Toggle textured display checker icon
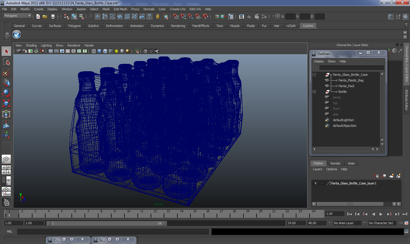Screen dimensions: 410x244 (x=111, y=51)
